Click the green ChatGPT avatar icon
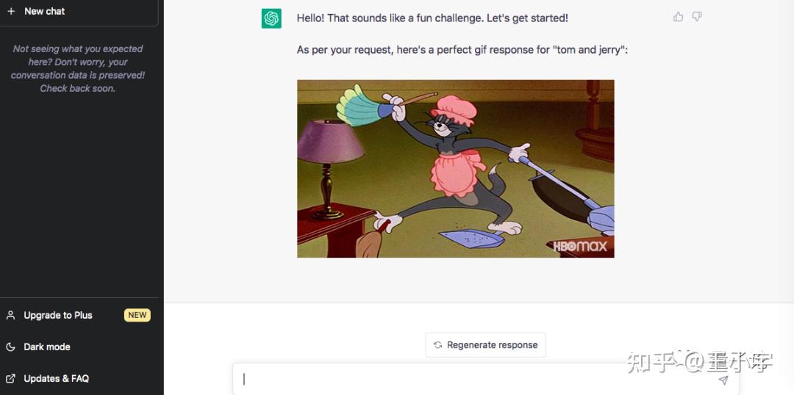Image resolution: width=794 pixels, height=395 pixels. [271, 18]
